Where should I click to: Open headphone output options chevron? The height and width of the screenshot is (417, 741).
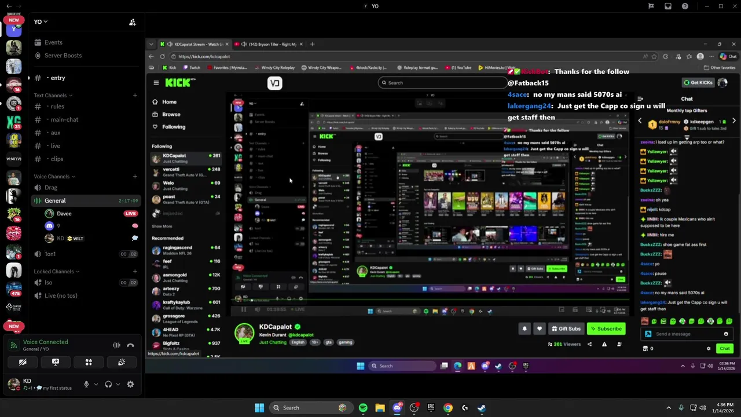[x=118, y=384]
